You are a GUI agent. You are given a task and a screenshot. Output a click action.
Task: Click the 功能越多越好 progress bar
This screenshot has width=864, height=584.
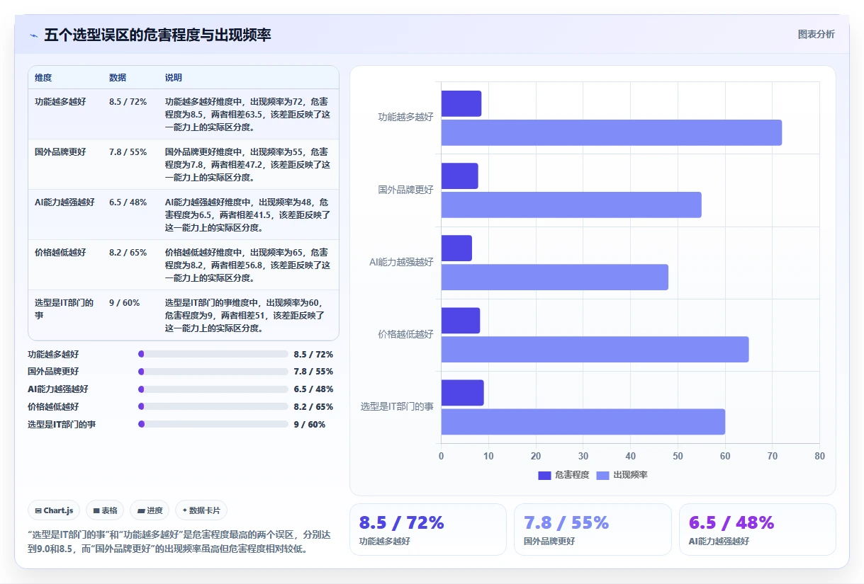(213, 354)
